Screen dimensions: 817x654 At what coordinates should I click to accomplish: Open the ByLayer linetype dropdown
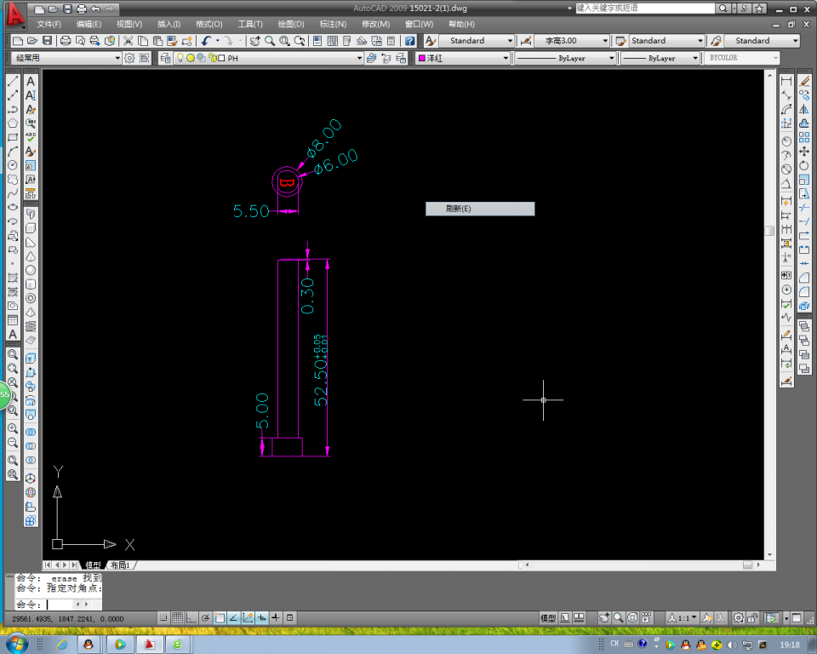coord(610,59)
